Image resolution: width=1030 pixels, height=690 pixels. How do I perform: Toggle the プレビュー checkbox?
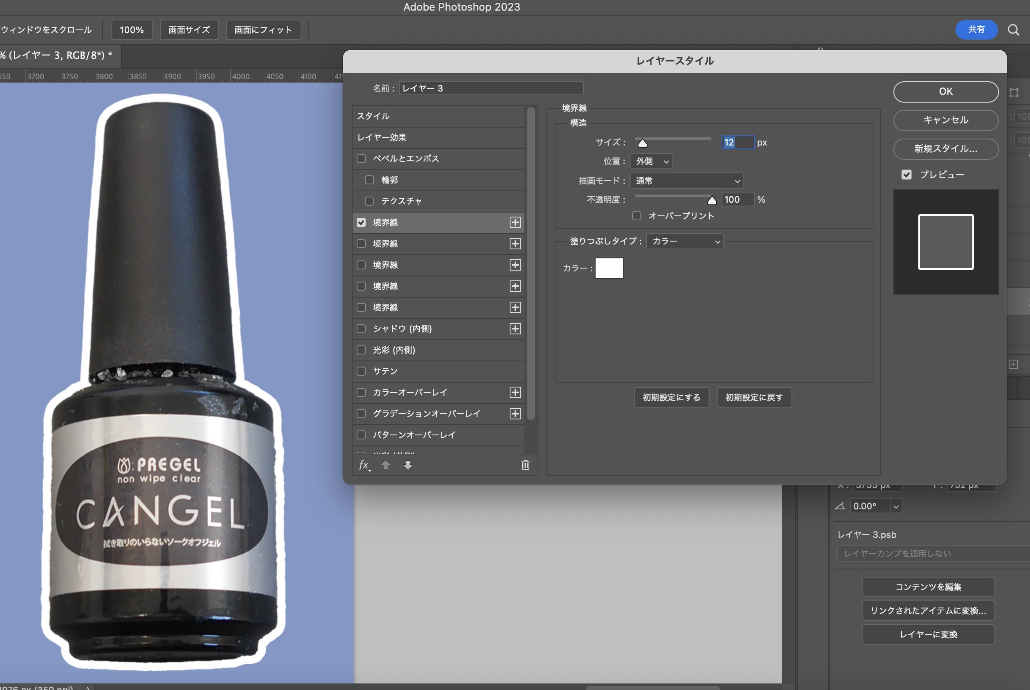pos(906,175)
